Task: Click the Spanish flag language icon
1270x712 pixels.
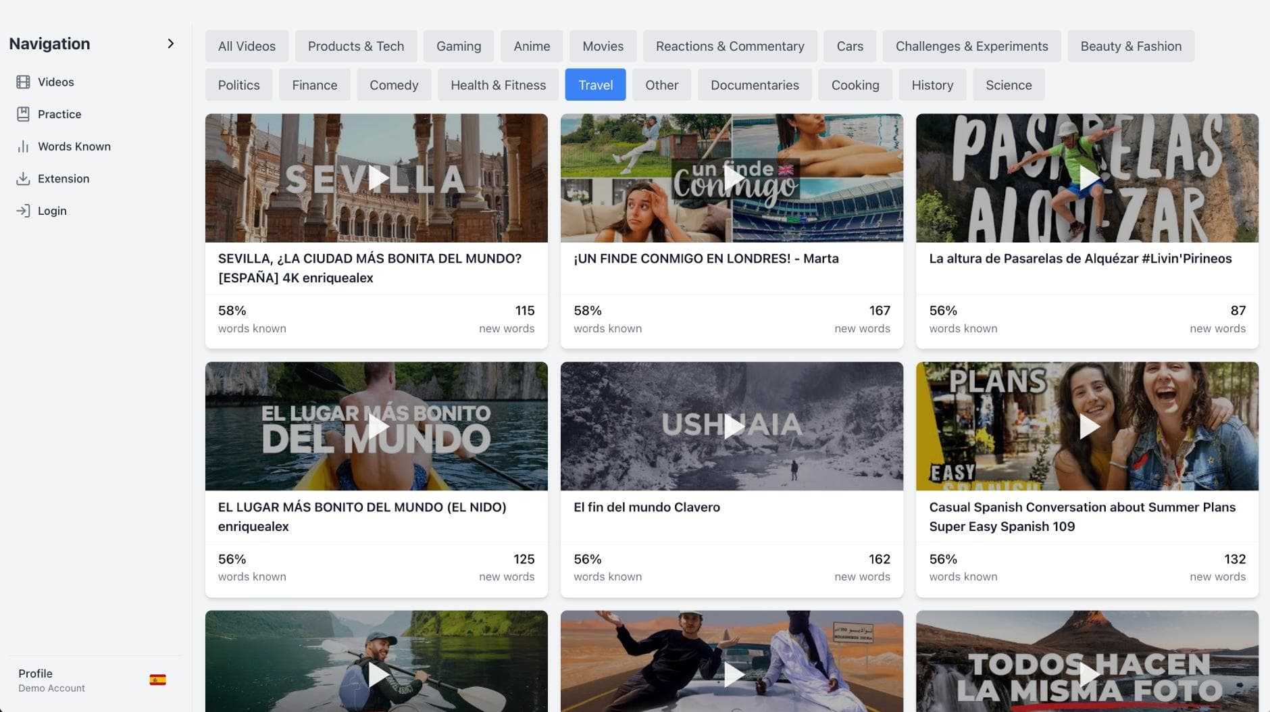Action: pyautogui.click(x=158, y=680)
